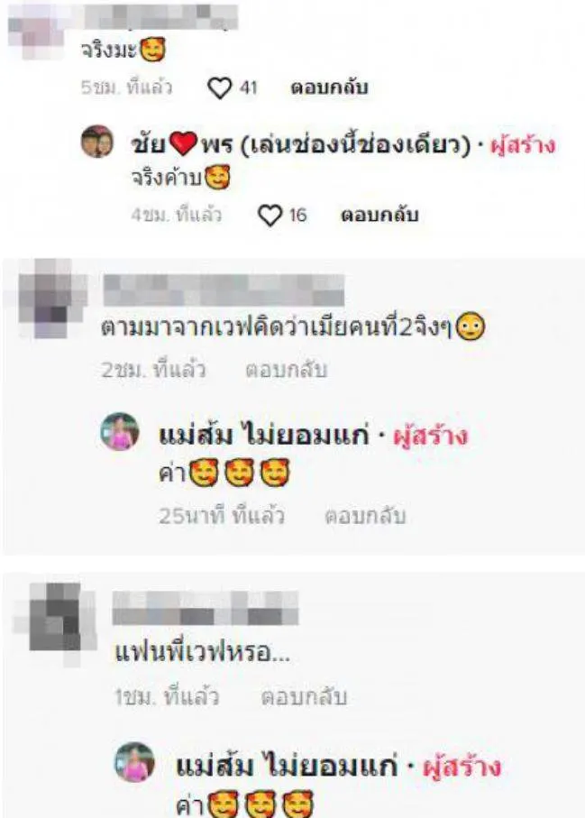Click blurred username above ตามมาจากเวฟ comment
This screenshot has width=585, height=818.
click(x=224, y=290)
